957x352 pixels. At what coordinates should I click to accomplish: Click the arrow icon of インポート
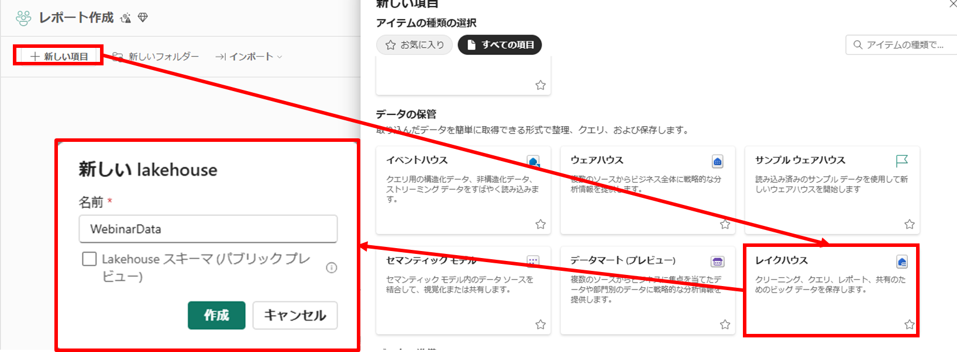221,57
